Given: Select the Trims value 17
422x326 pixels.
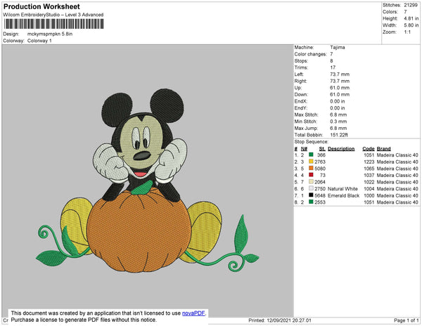Looking at the screenshot, I should 333,67.
